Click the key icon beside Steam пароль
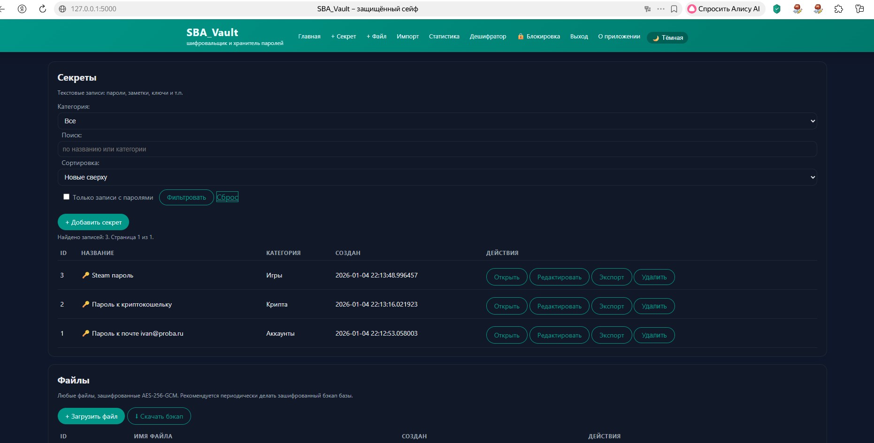 [x=85, y=275]
